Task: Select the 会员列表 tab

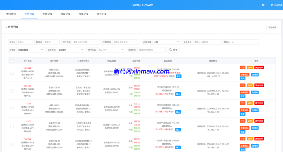Action: coord(29,14)
